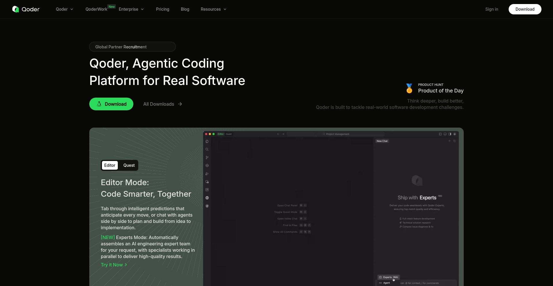Open the source control branch icon
Image resolution: width=553 pixels, height=286 pixels.
pyautogui.click(x=207, y=158)
